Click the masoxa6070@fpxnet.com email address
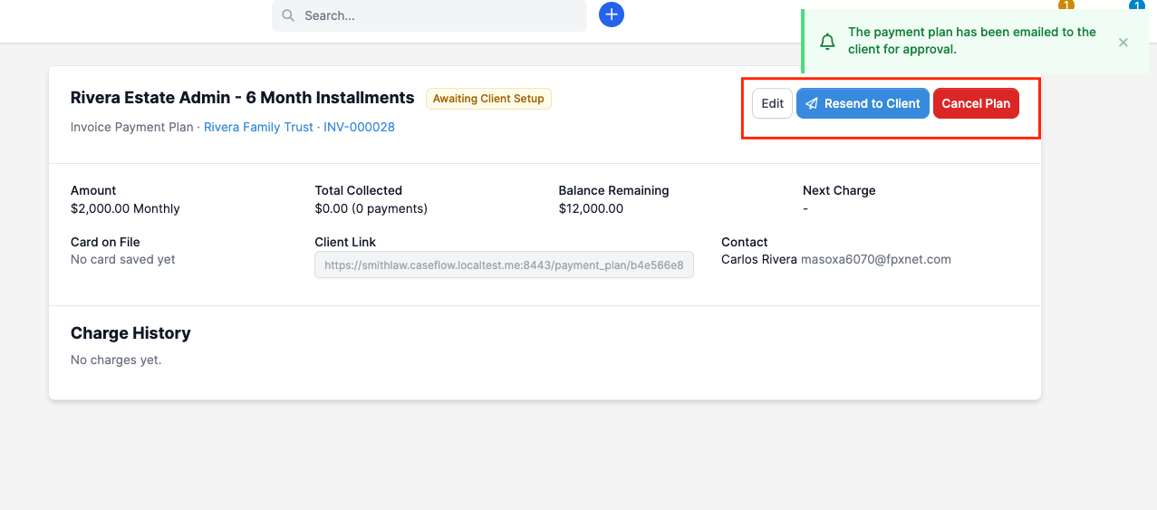Viewport: 1157px width, 510px height. tap(876, 259)
